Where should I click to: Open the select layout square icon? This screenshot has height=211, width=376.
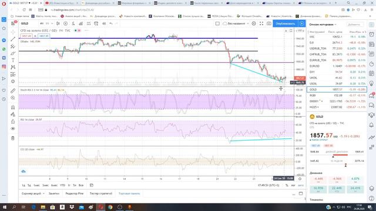217,23
